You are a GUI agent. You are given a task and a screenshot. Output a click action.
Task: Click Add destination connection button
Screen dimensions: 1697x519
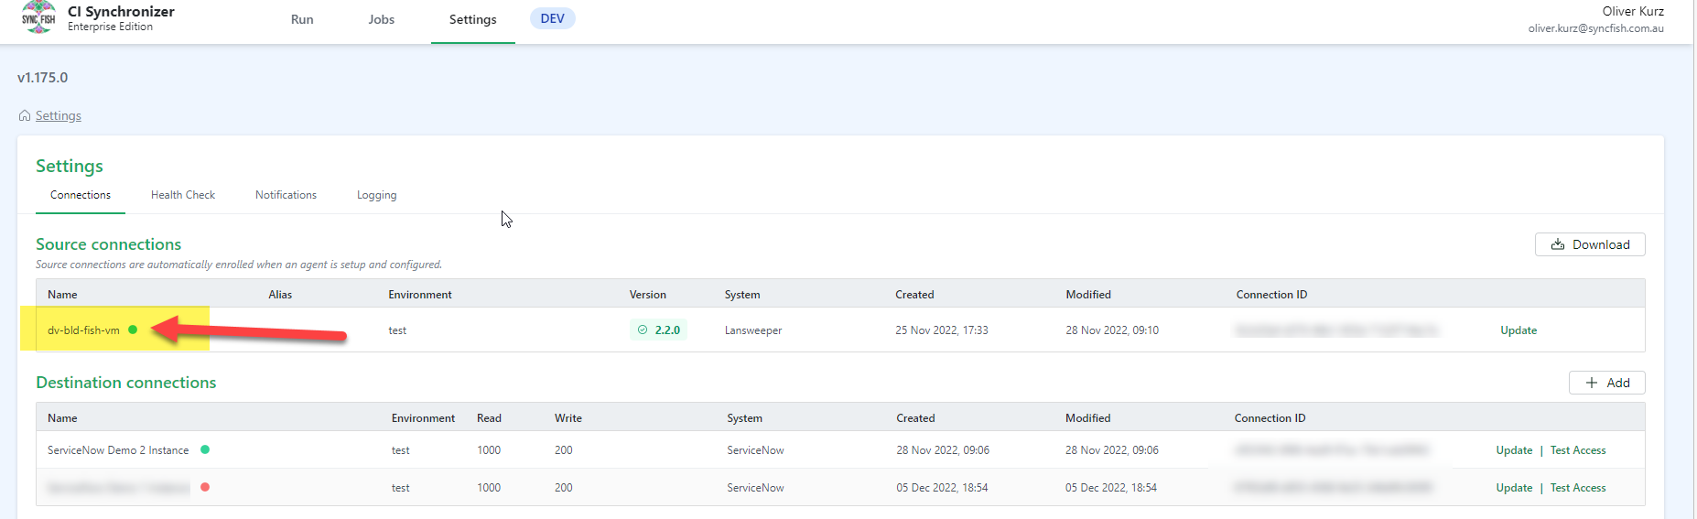1607,383
